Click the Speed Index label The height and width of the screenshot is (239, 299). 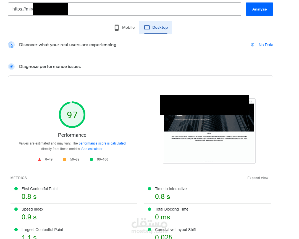pos(32,209)
